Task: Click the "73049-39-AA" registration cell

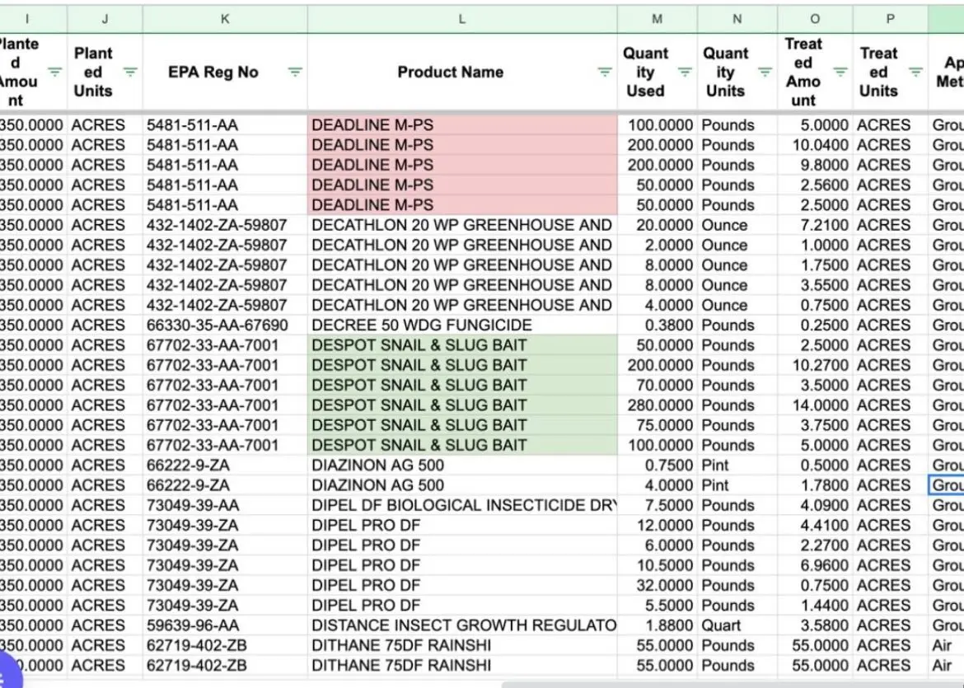Action: (x=225, y=505)
